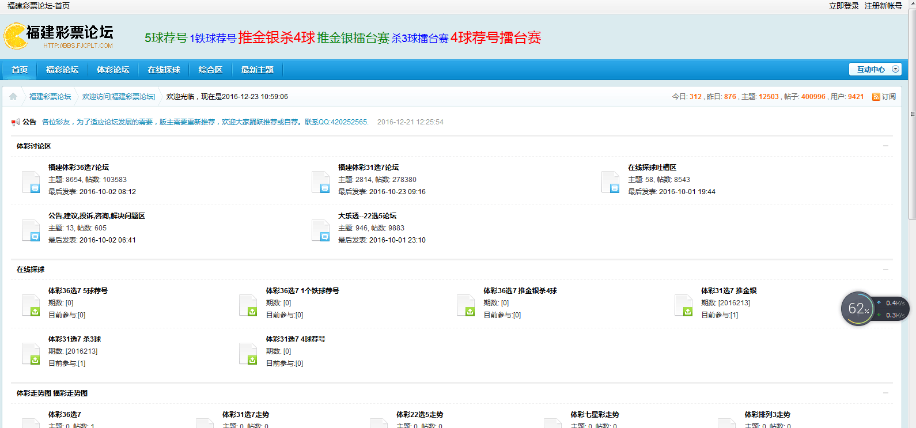Screen dimensions: 916x428
Task: Open 公告,建议,投诉,咨询,解决问题区 title link
Action: 97,216
